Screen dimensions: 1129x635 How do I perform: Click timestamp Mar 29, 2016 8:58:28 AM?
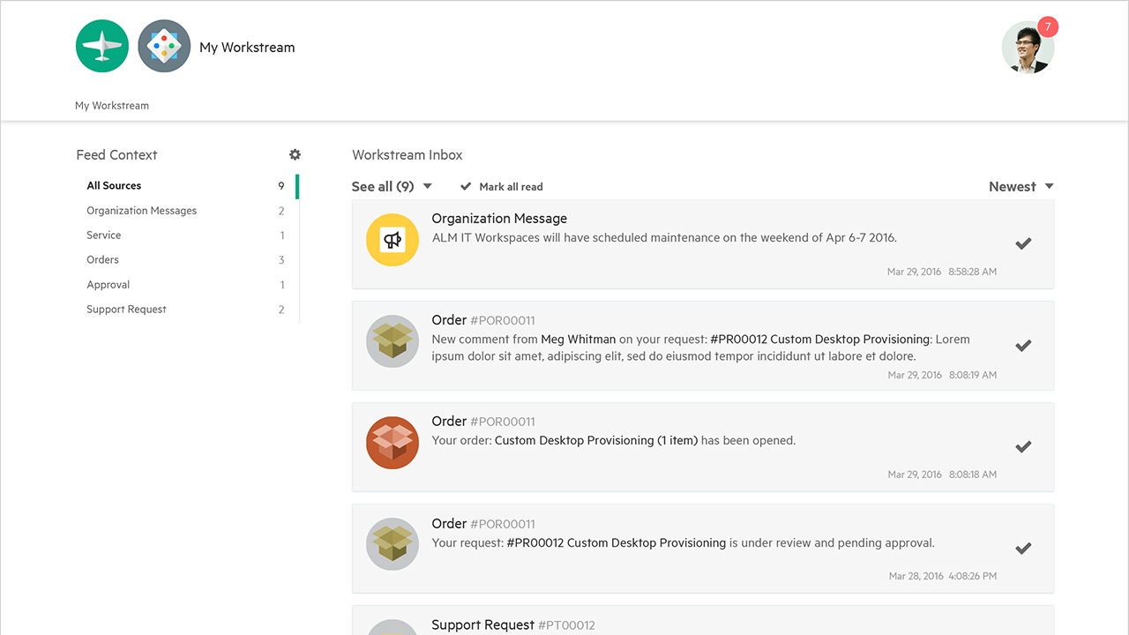942,272
